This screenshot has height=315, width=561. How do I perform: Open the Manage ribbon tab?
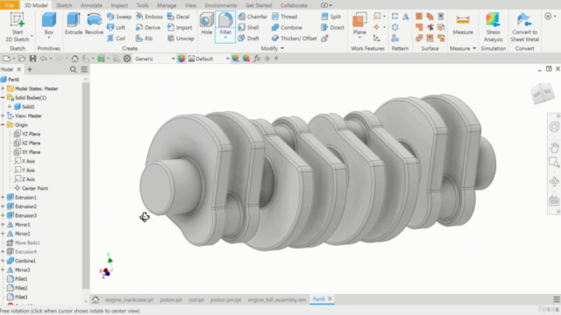[x=167, y=5]
